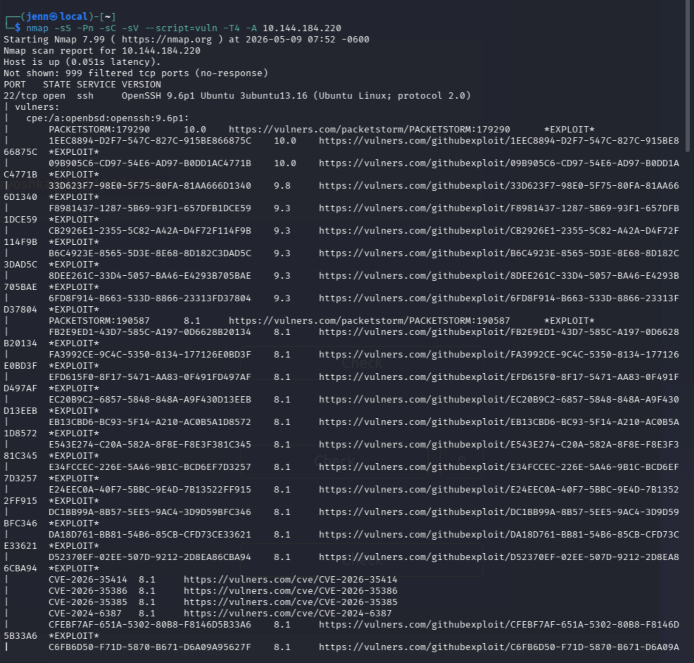Click the ID 'E34FCCEC-226E-5A46-9B1C-BCD6EF7D3257' in left column
This screenshot has height=663, width=694.
pyautogui.click(x=150, y=467)
